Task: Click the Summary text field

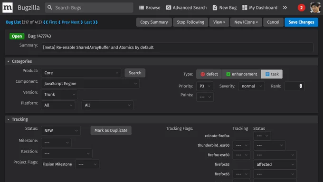Action: click(177, 48)
